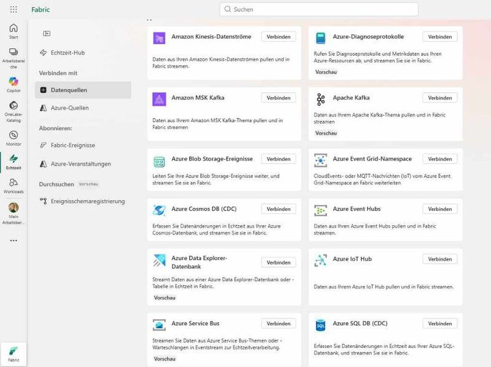Expand the Echtzeit-Hub entry
The image size is (491, 367).
pyautogui.click(x=64, y=53)
